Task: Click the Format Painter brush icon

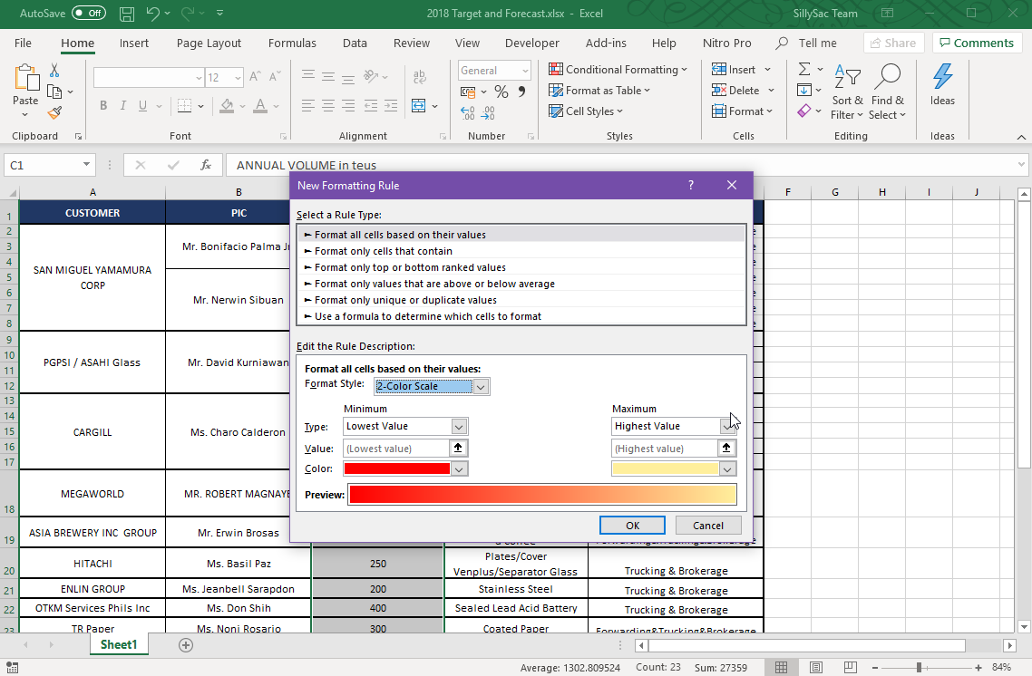Action: click(54, 113)
